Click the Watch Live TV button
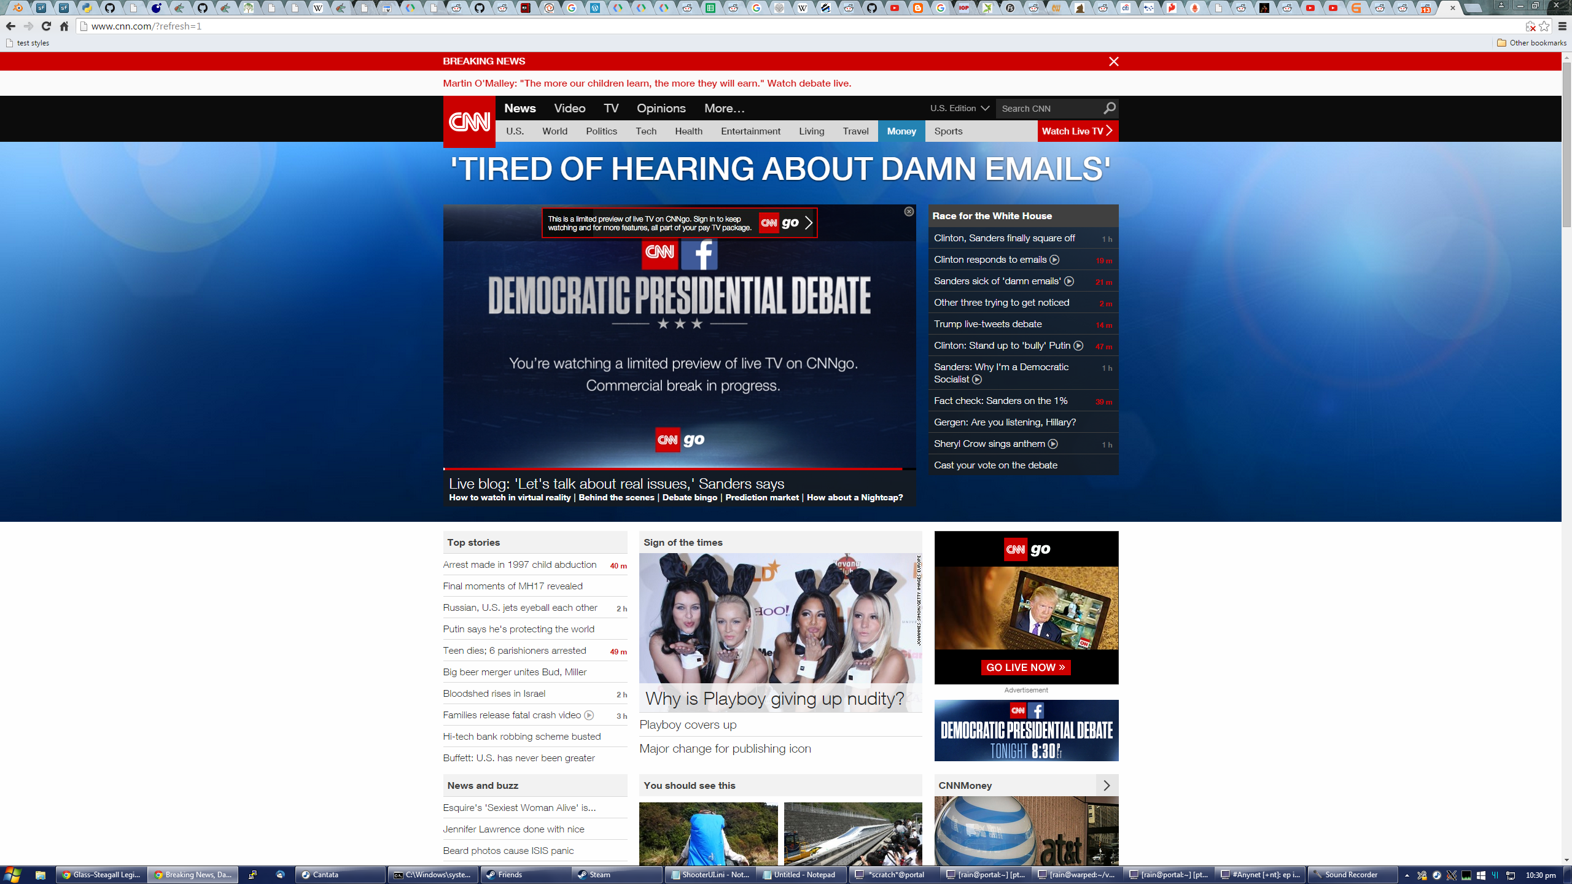This screenshot has height=884, width=1572. coord(1078,131)
